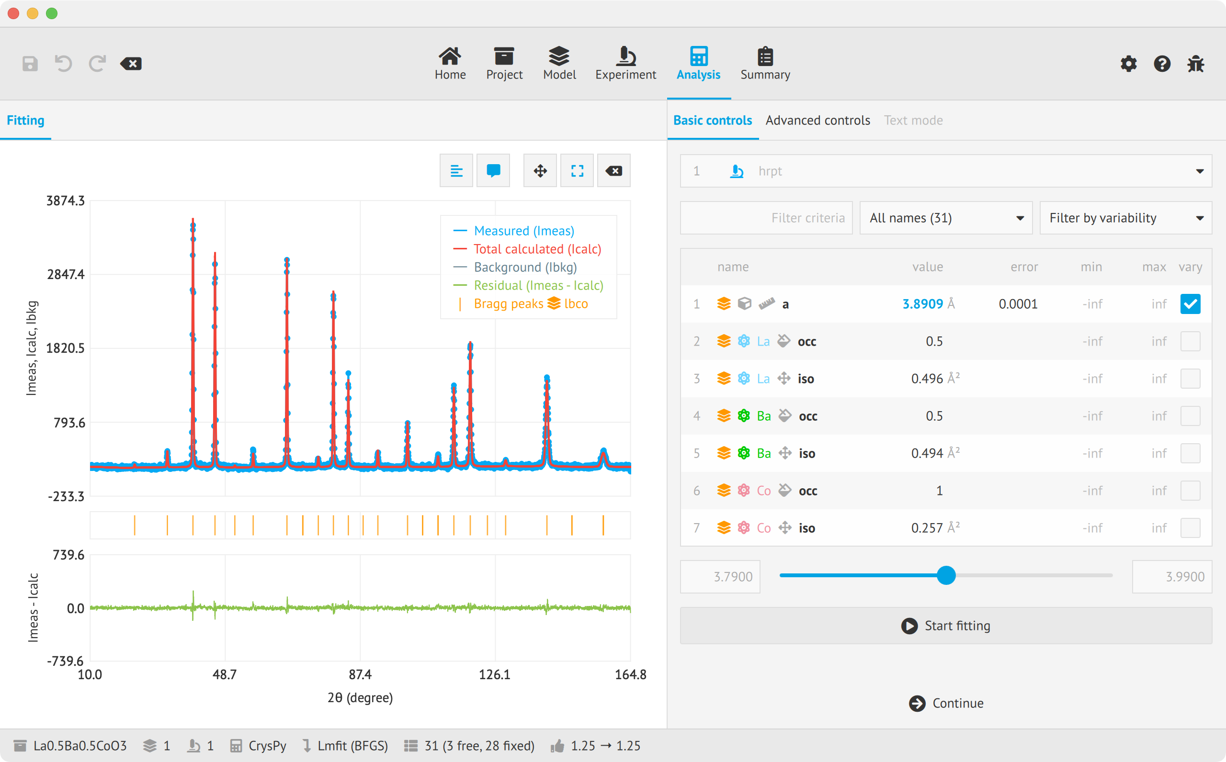Image resolution: width=1226 pixels, height=762 pixels.
Task: Click the Continue button
Action: click(946, 703)
